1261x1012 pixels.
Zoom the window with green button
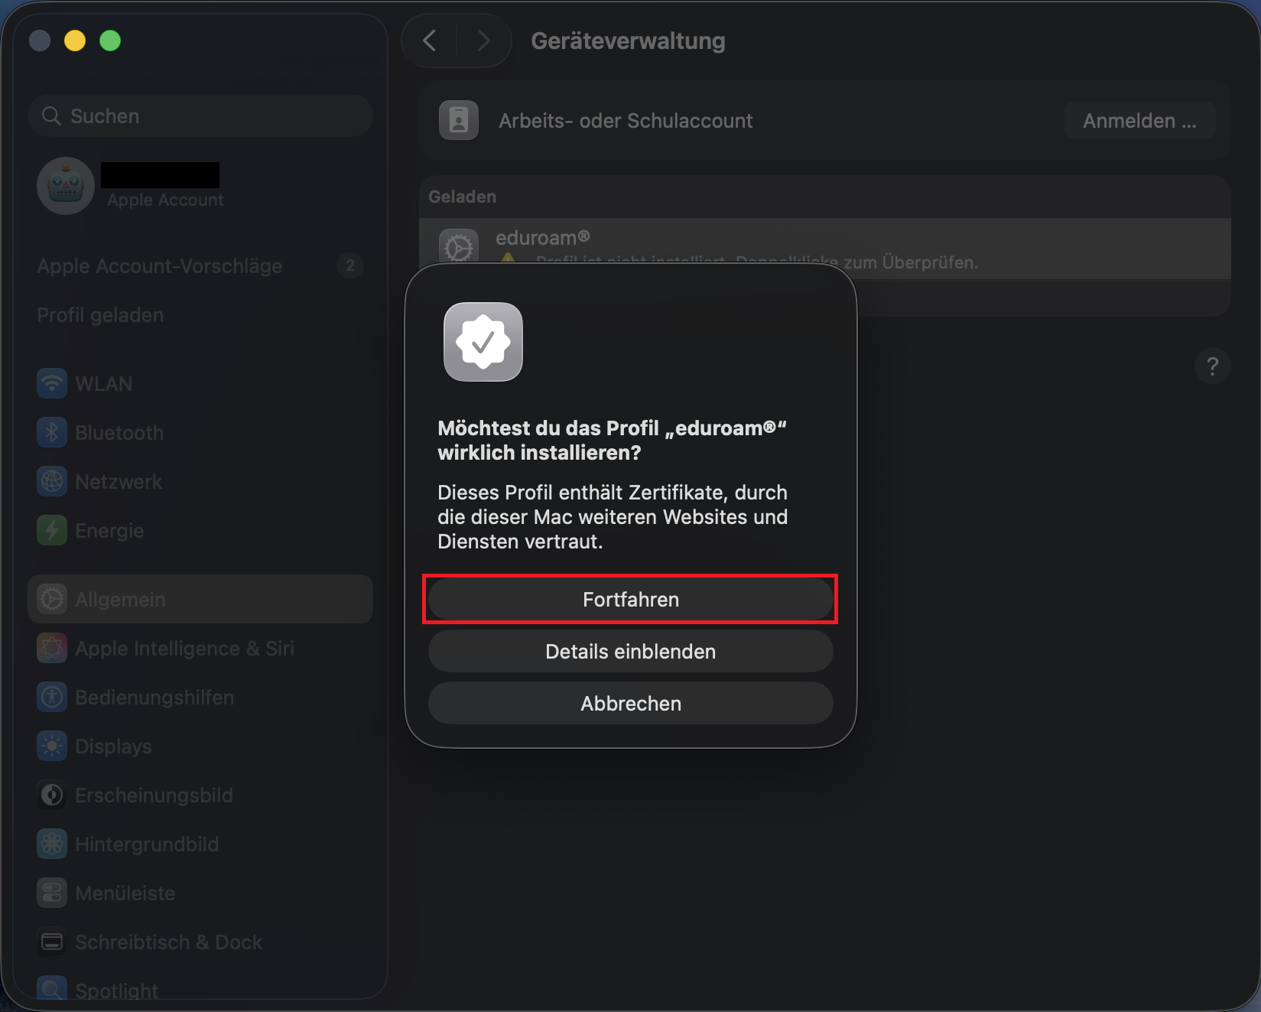110,41
